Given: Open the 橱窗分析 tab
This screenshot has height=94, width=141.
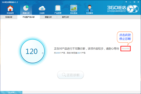Looking at the screenshot, I should click(48, 17).
